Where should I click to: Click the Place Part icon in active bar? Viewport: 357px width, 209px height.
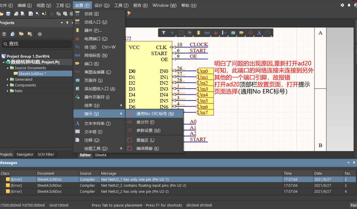(x=198, y=33)
